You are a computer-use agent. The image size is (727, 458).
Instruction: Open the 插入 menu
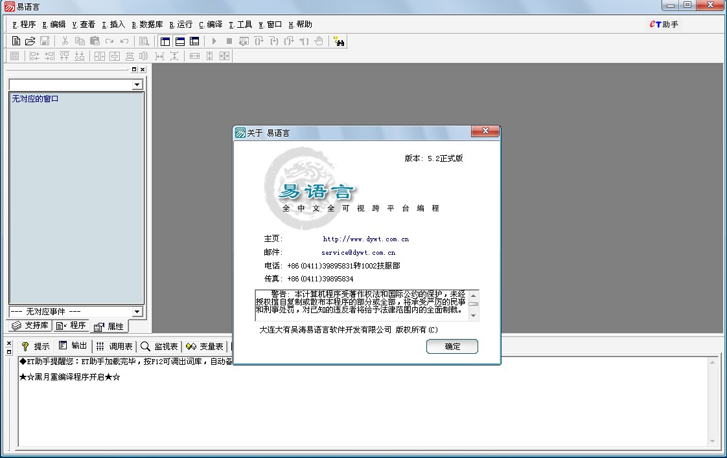click(113, 25)
